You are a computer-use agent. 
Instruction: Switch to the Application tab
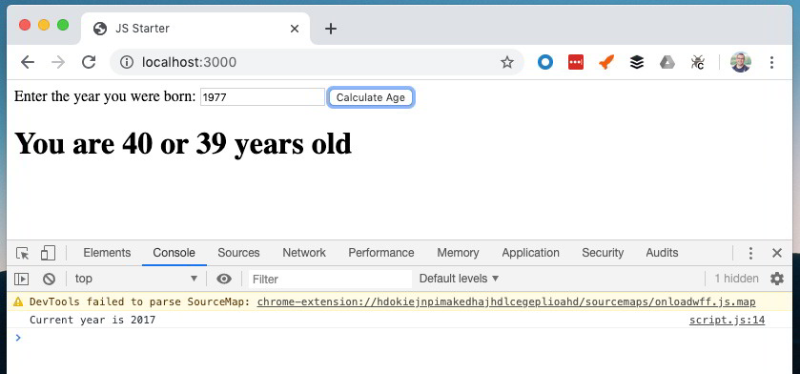[x=530, y=253]
